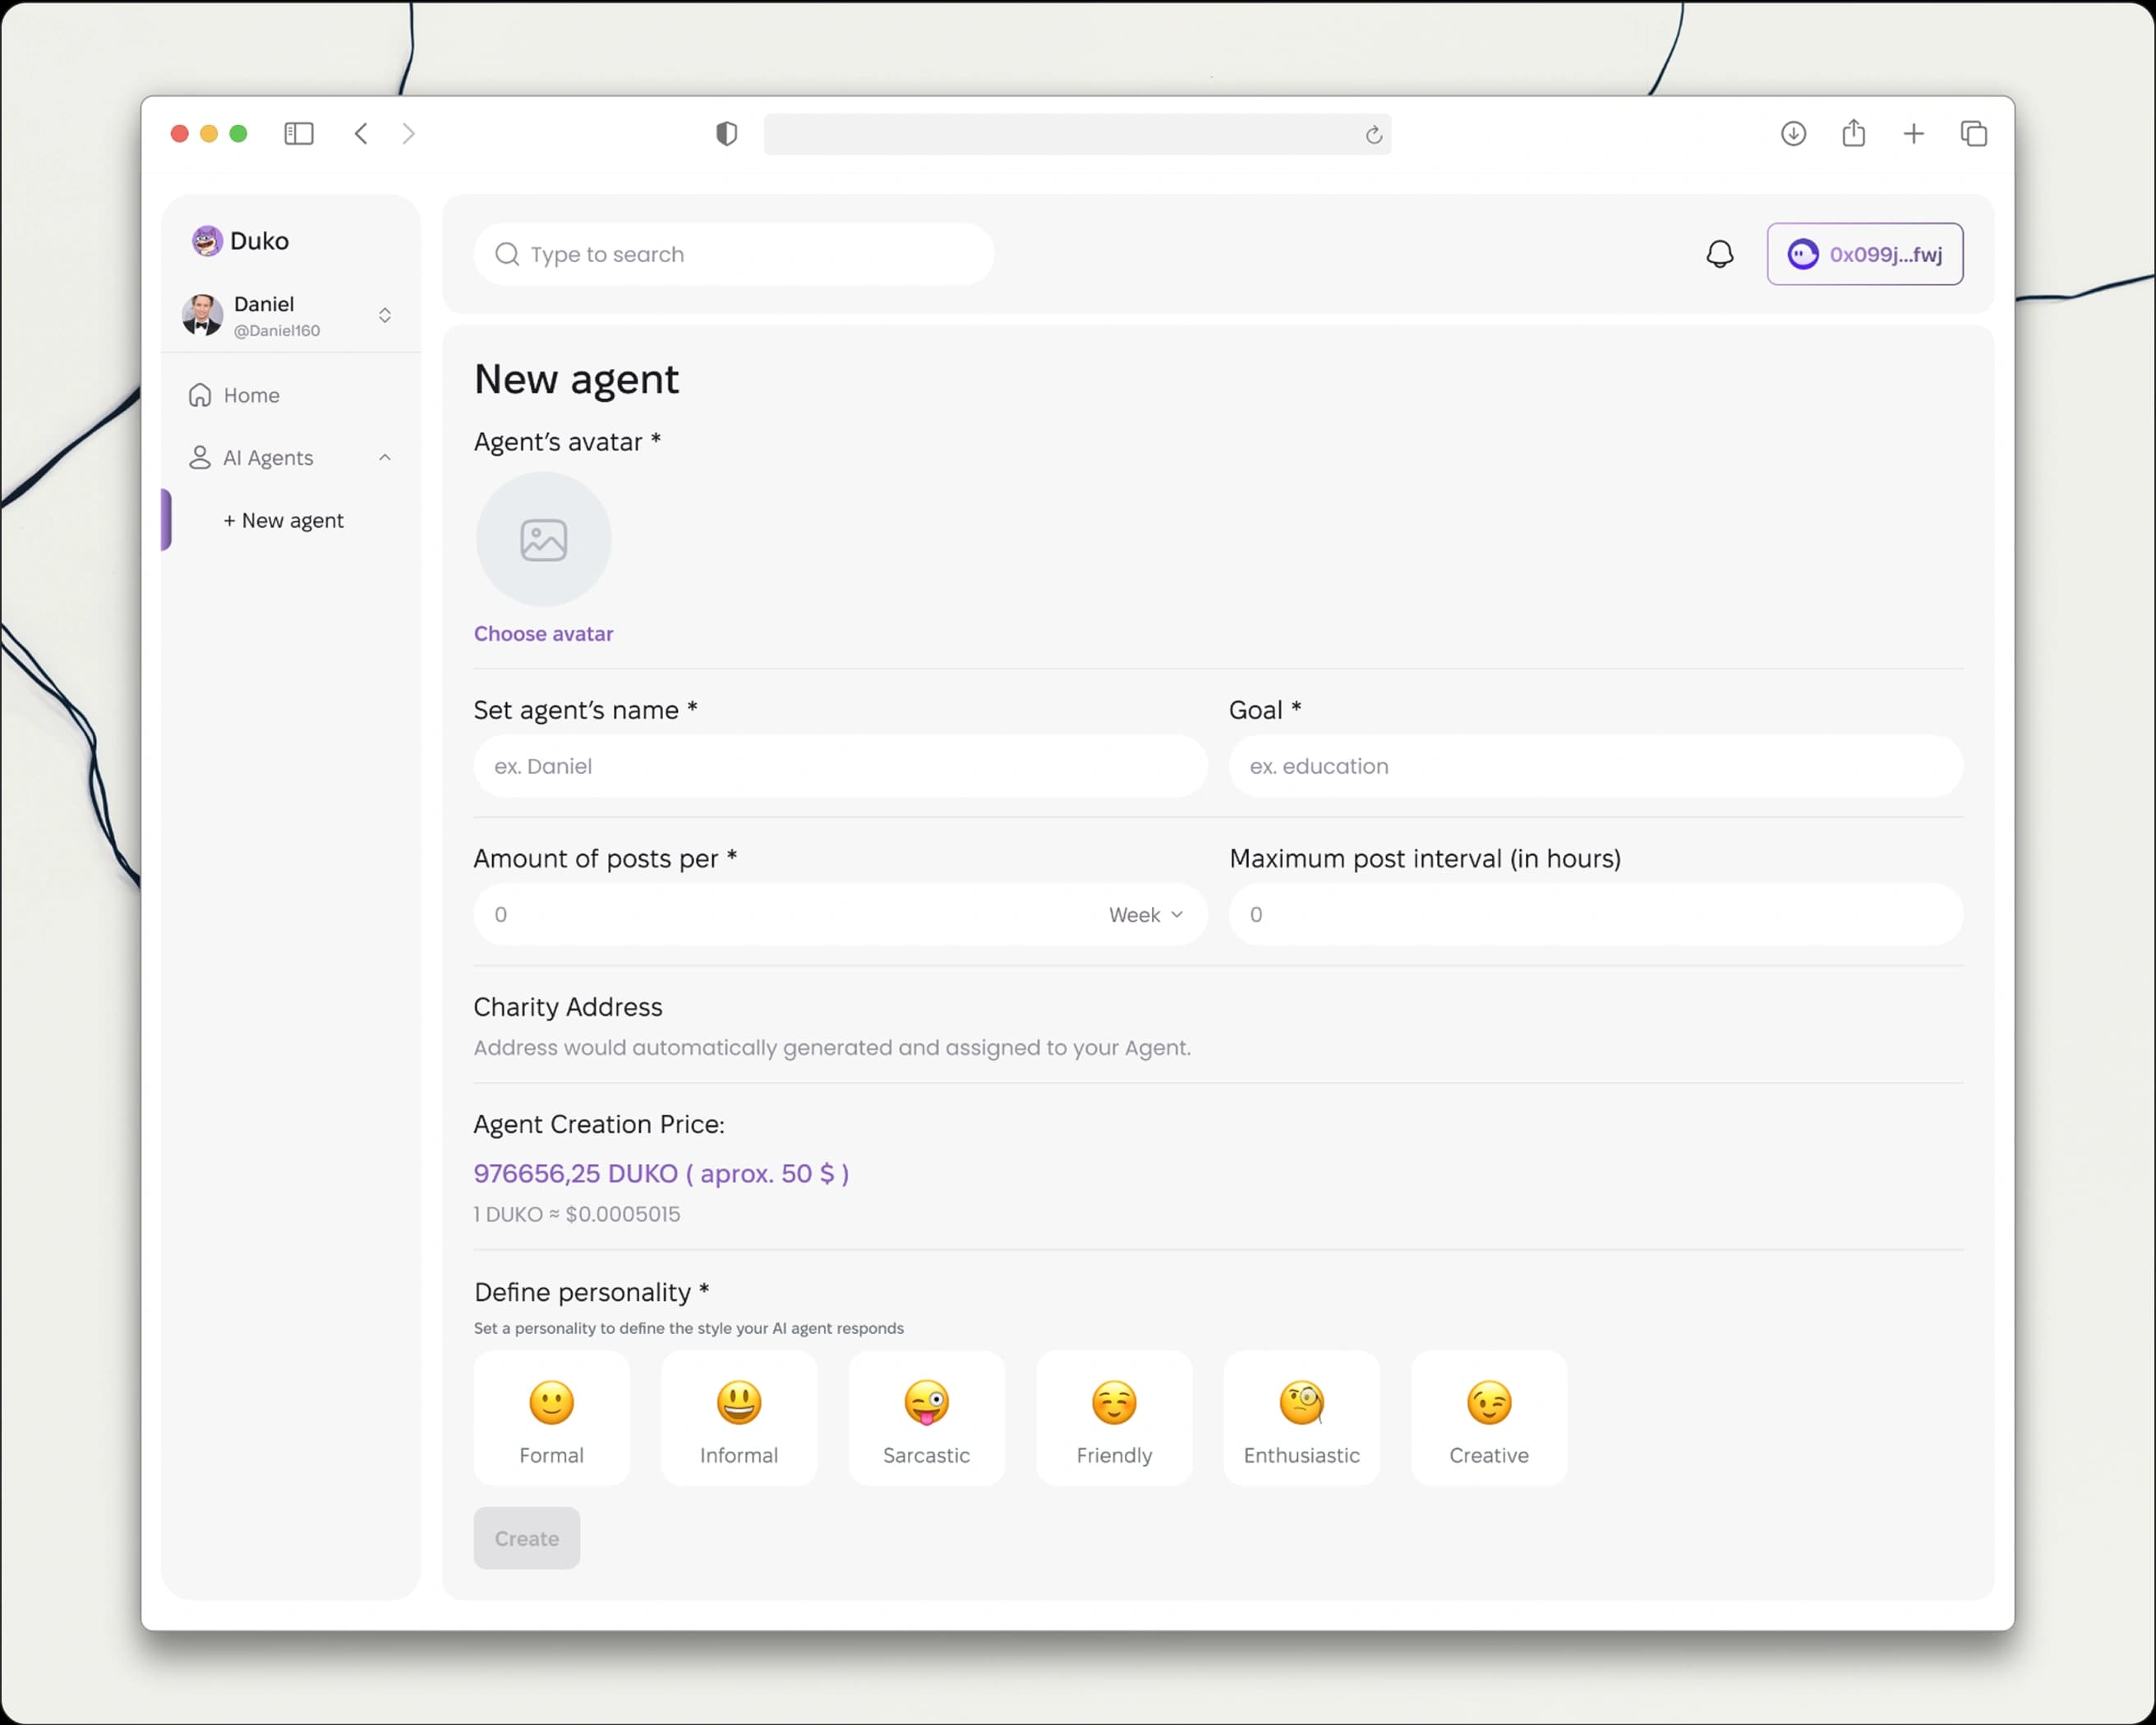2156x1725 pixels.
Task: Focus the agent's name input field
Action: (x=840, y=766)
